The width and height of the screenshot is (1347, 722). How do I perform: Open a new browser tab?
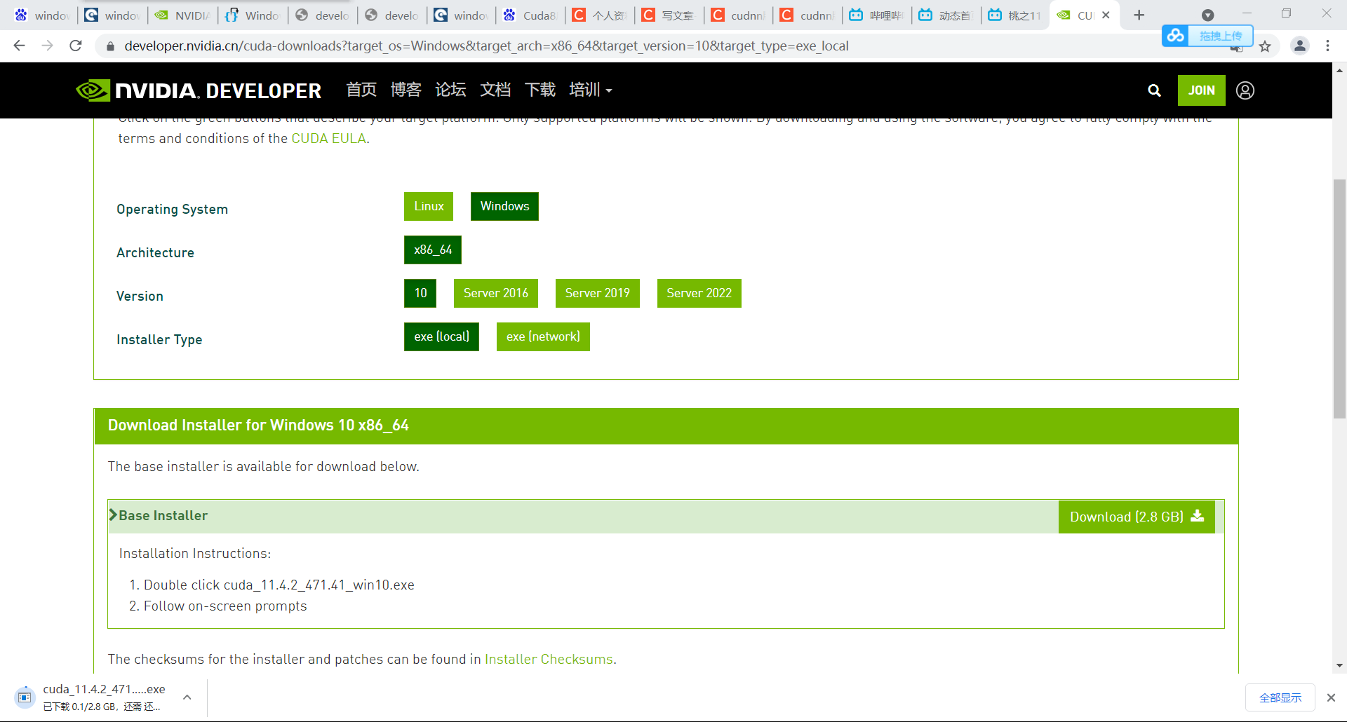coord(1139,15)
